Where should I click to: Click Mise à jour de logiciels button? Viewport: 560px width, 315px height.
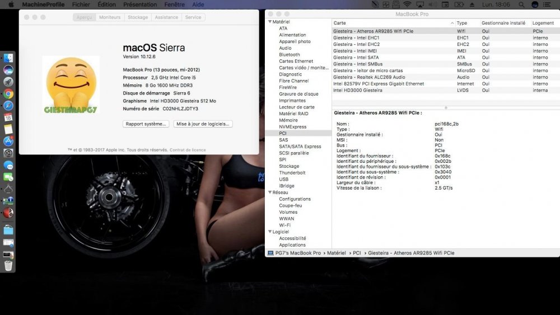(203, 124)
